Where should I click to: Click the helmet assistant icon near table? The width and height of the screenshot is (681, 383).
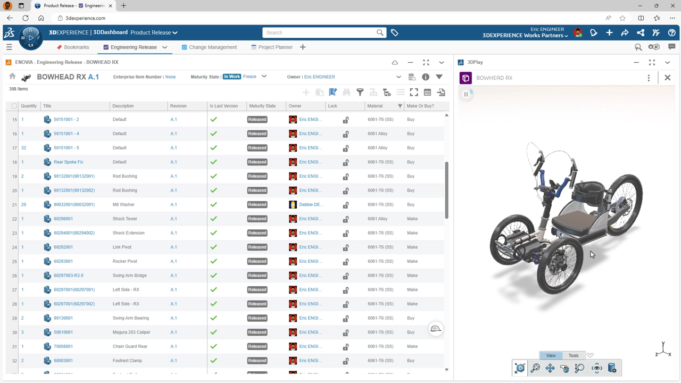pyautogui.click(x=436, y=329)
